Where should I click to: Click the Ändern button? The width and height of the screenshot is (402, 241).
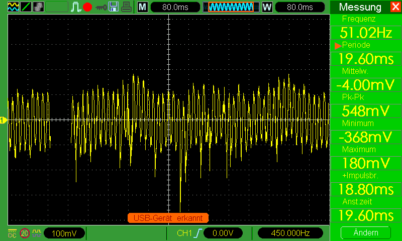click(x=366, y=232)
